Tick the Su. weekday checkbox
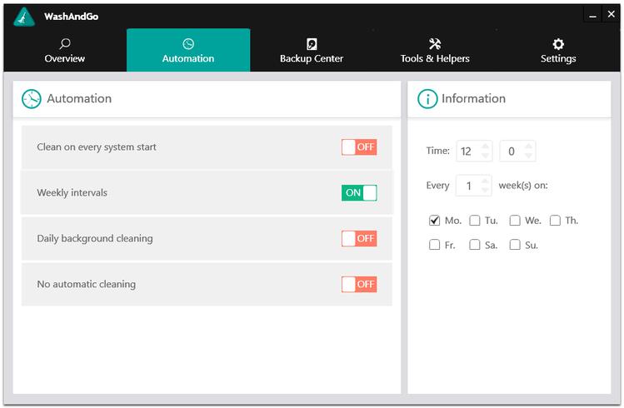The height and width of the screenshot is (408, 624). 515,245
